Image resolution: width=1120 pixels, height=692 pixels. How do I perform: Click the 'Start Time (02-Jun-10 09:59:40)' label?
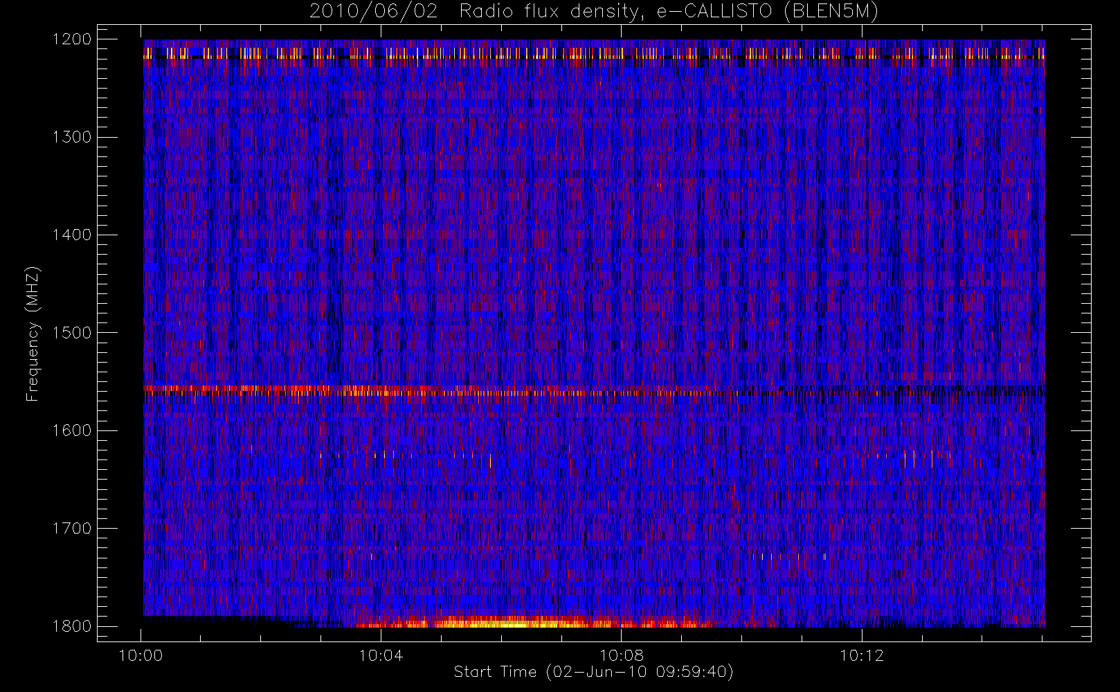coord(593,672)
